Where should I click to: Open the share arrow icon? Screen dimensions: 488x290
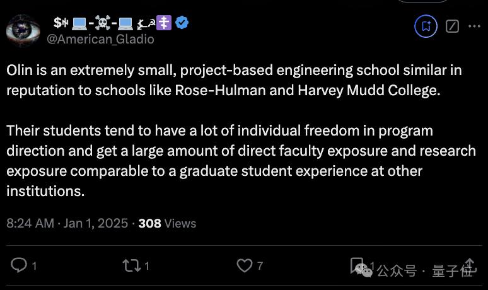point(470,265)
